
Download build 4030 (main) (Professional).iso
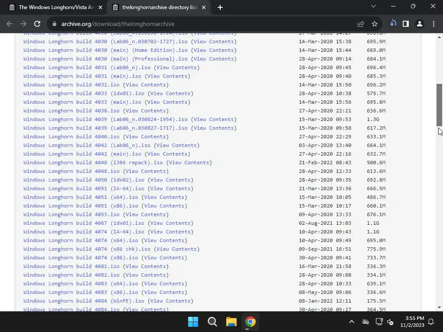pyautogui.click(x=106, y=59)
